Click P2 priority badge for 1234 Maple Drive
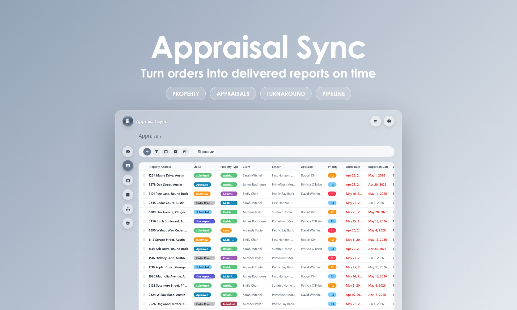517x310 pixels. [x=332, y=175]
